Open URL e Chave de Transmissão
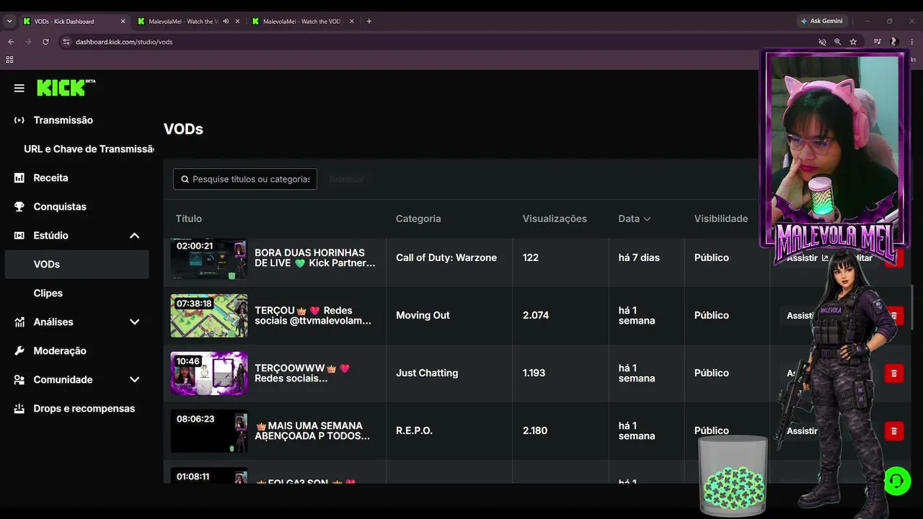The height and width of the screenshot is (519, 923). pyautogui.click(x=89, y=149)
